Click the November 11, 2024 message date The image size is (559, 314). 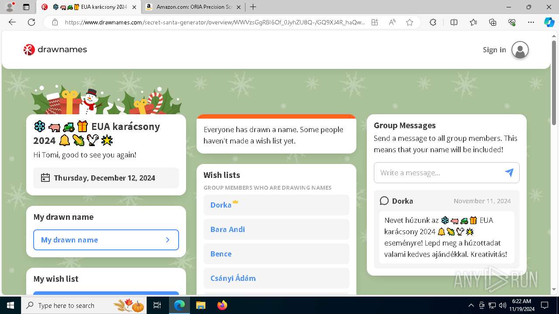[x=482, y=201]
